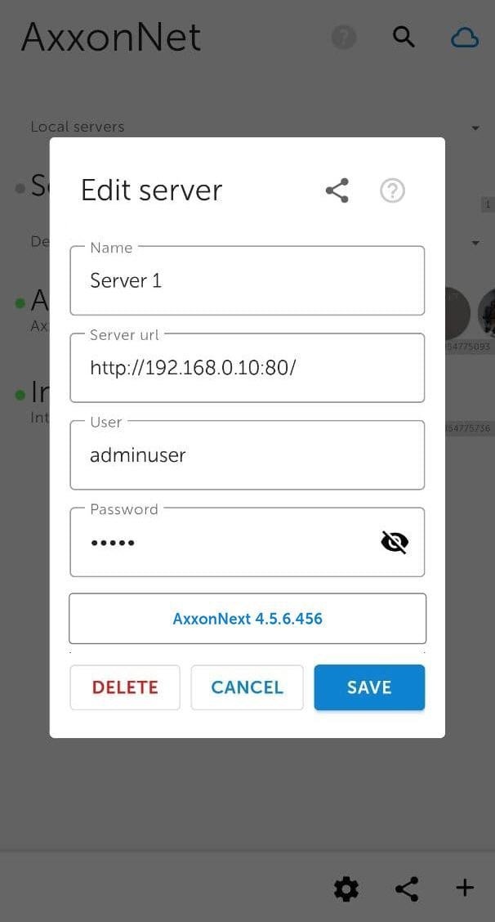
Task: Tap the AxxonNet cloud icon
Action: click(465, 38)
